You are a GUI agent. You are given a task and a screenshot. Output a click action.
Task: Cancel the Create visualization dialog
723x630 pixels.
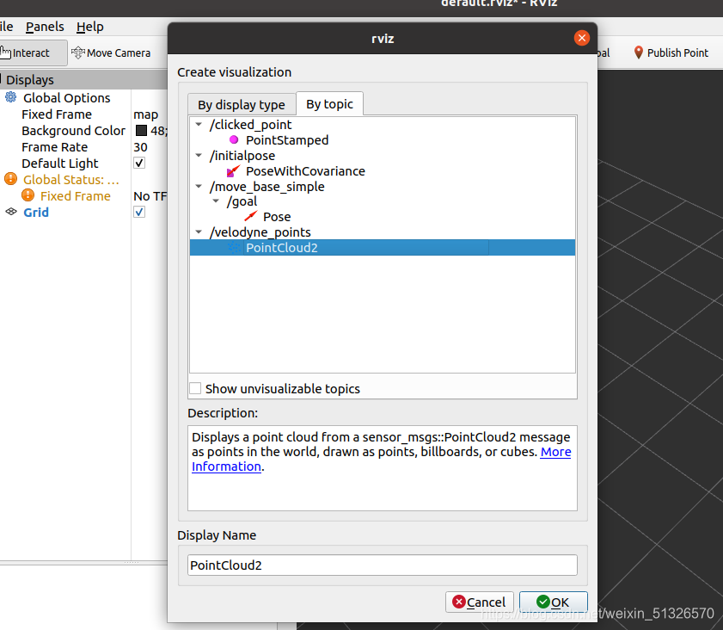[479, 602]
